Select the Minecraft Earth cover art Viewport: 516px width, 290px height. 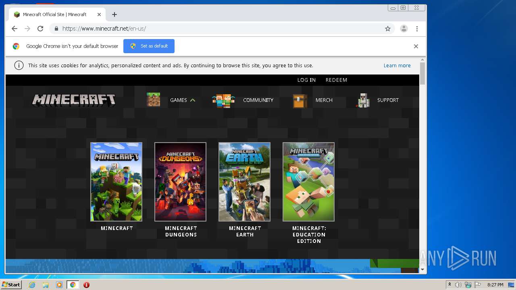[244, 182]
